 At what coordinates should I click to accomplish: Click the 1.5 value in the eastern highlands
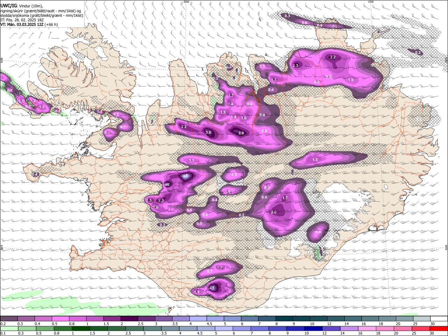(315, 160)
